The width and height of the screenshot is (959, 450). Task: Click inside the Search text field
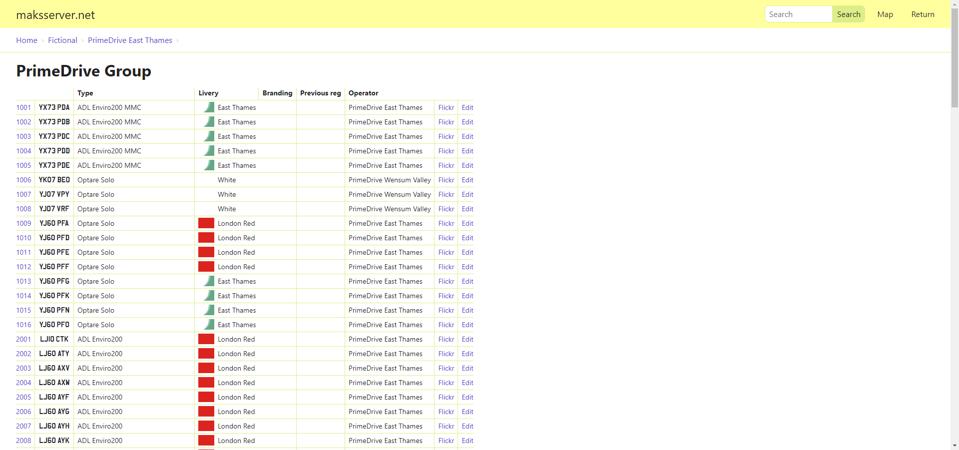click(x=798, y=14)
